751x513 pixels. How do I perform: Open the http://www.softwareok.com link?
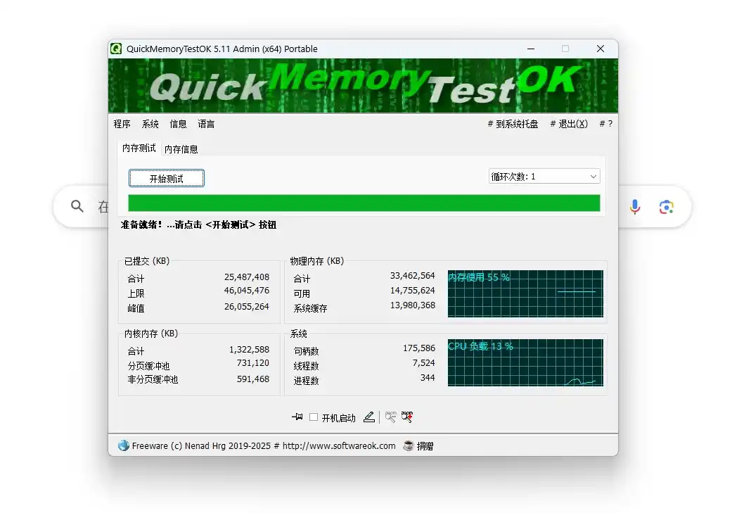click(x=339, y=446)
